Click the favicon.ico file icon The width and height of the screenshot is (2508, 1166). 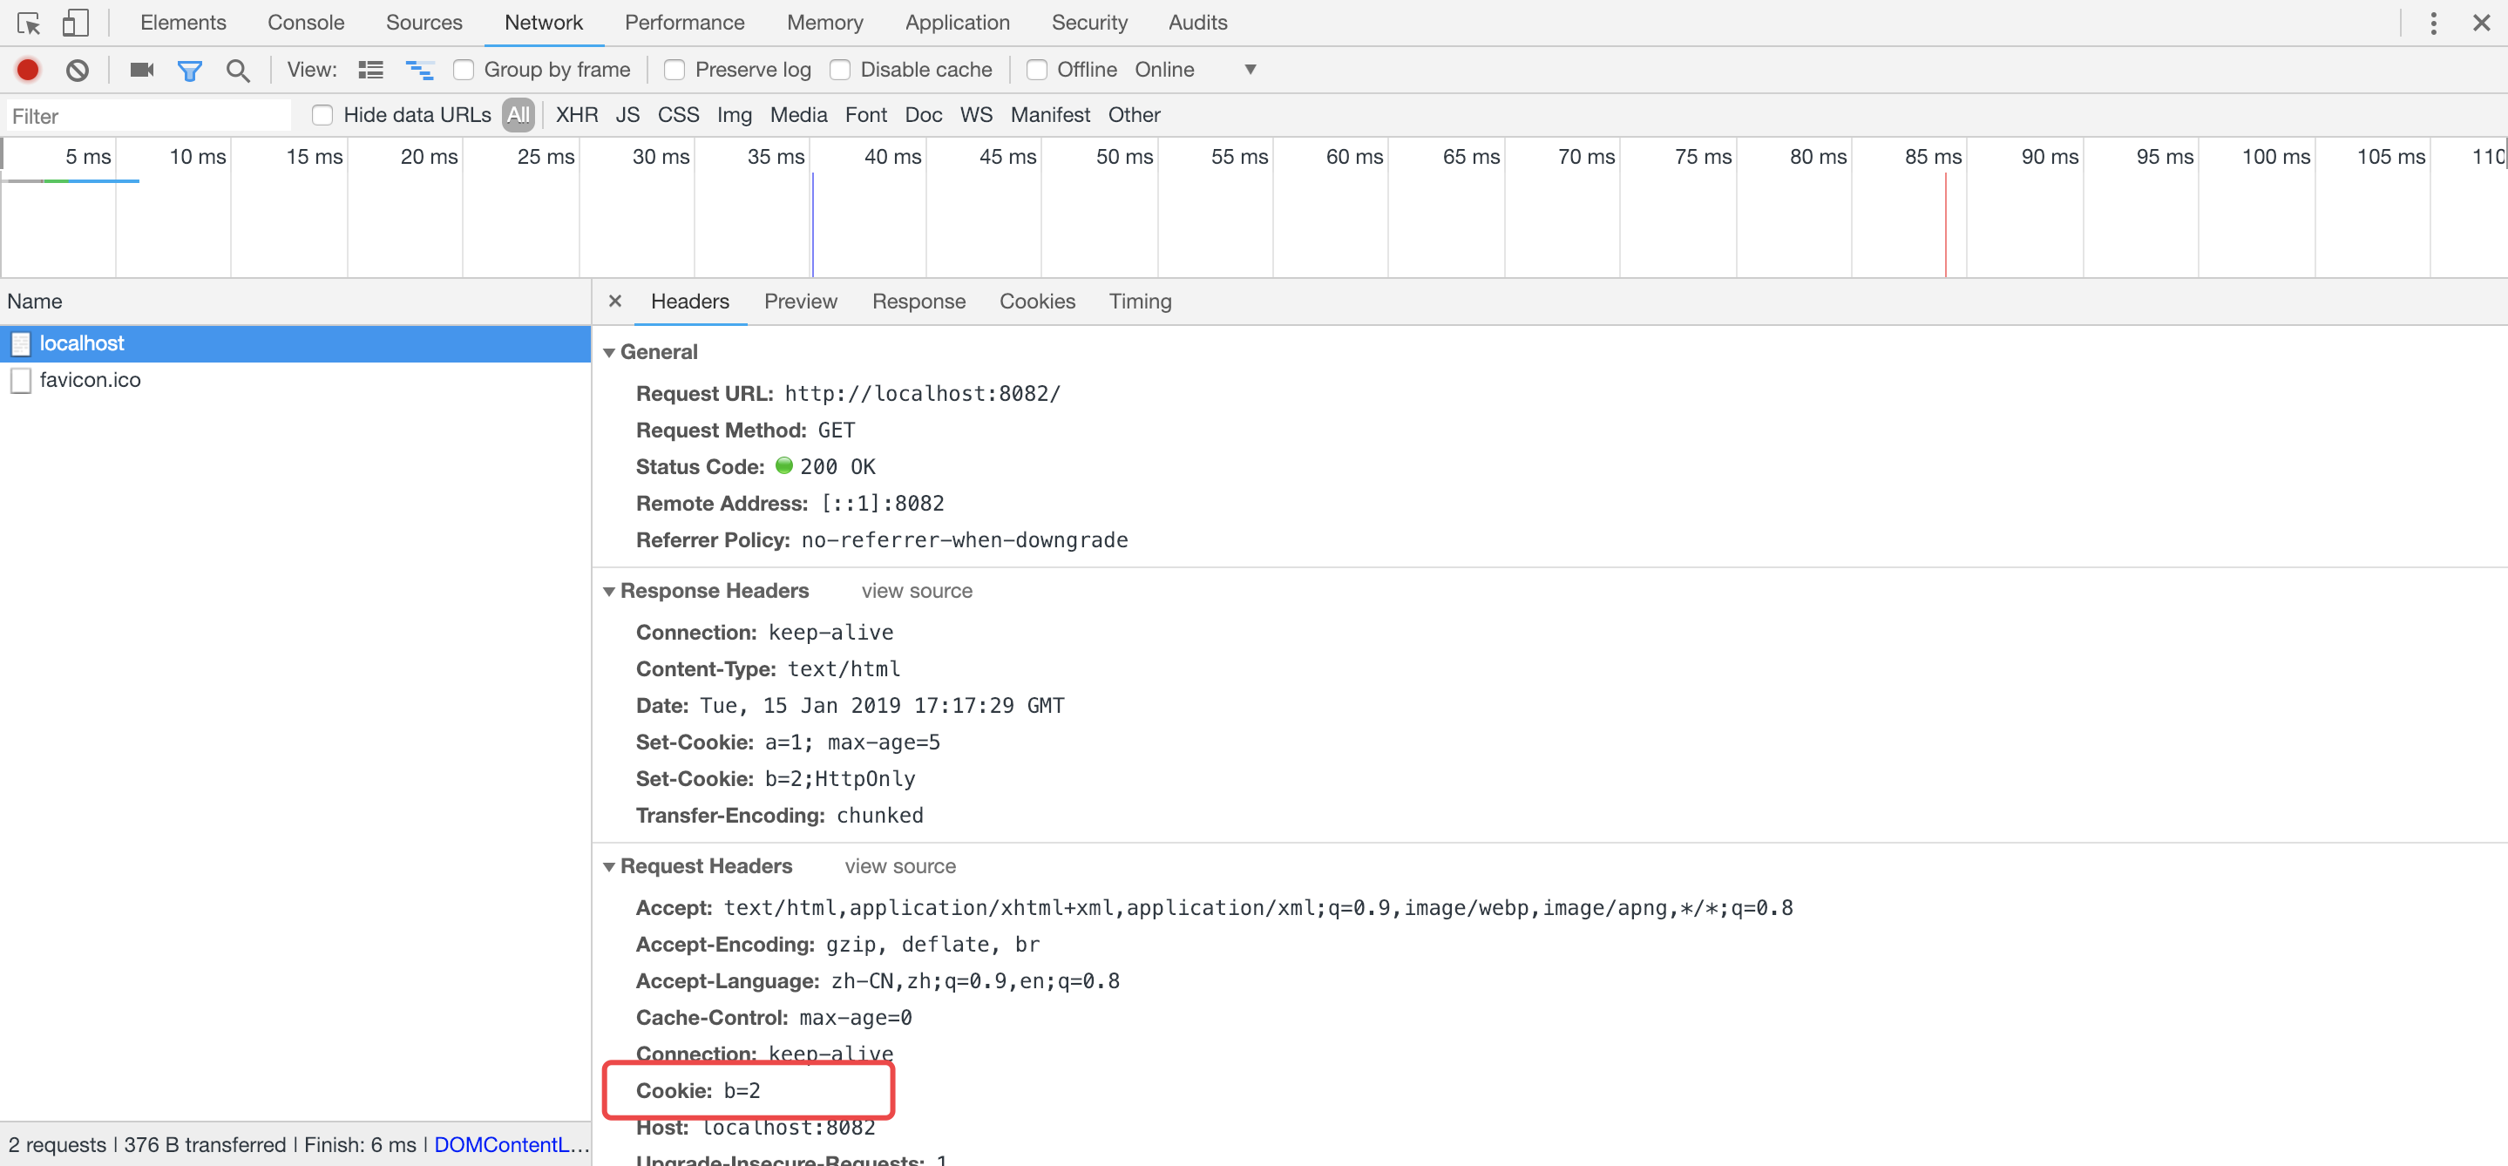tap(20, 381)
